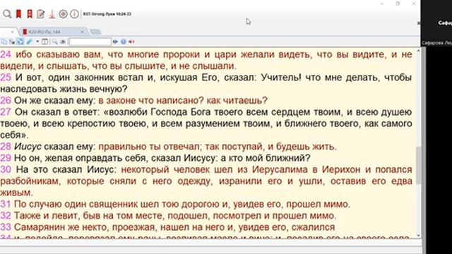
Task: Click the copy pages icon in tab toolbar
Action: point(4,42)
